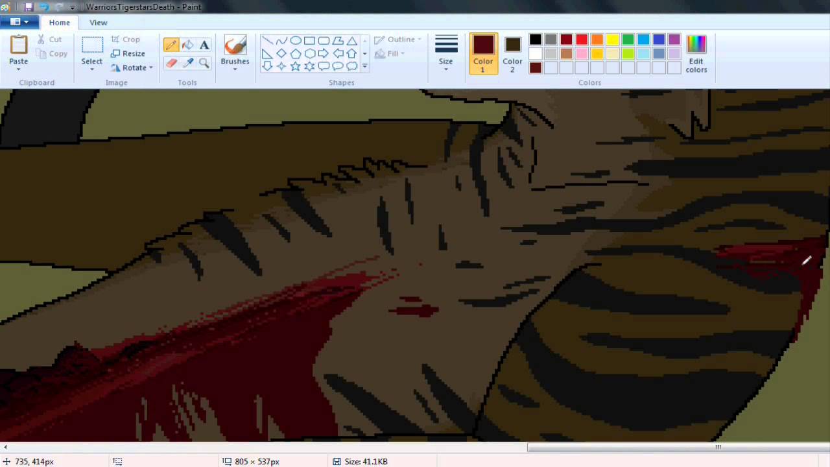Click the Selection rectangle icon

[x=92, y=45]
